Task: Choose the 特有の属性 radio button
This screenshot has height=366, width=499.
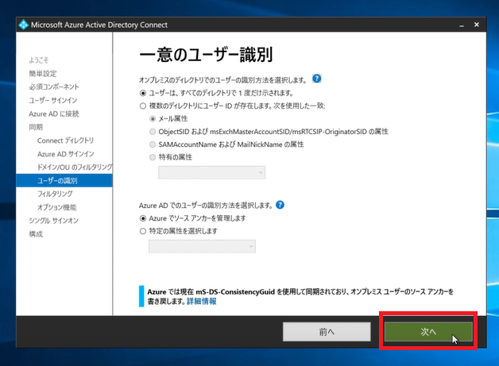Action: tap(153, 157)
